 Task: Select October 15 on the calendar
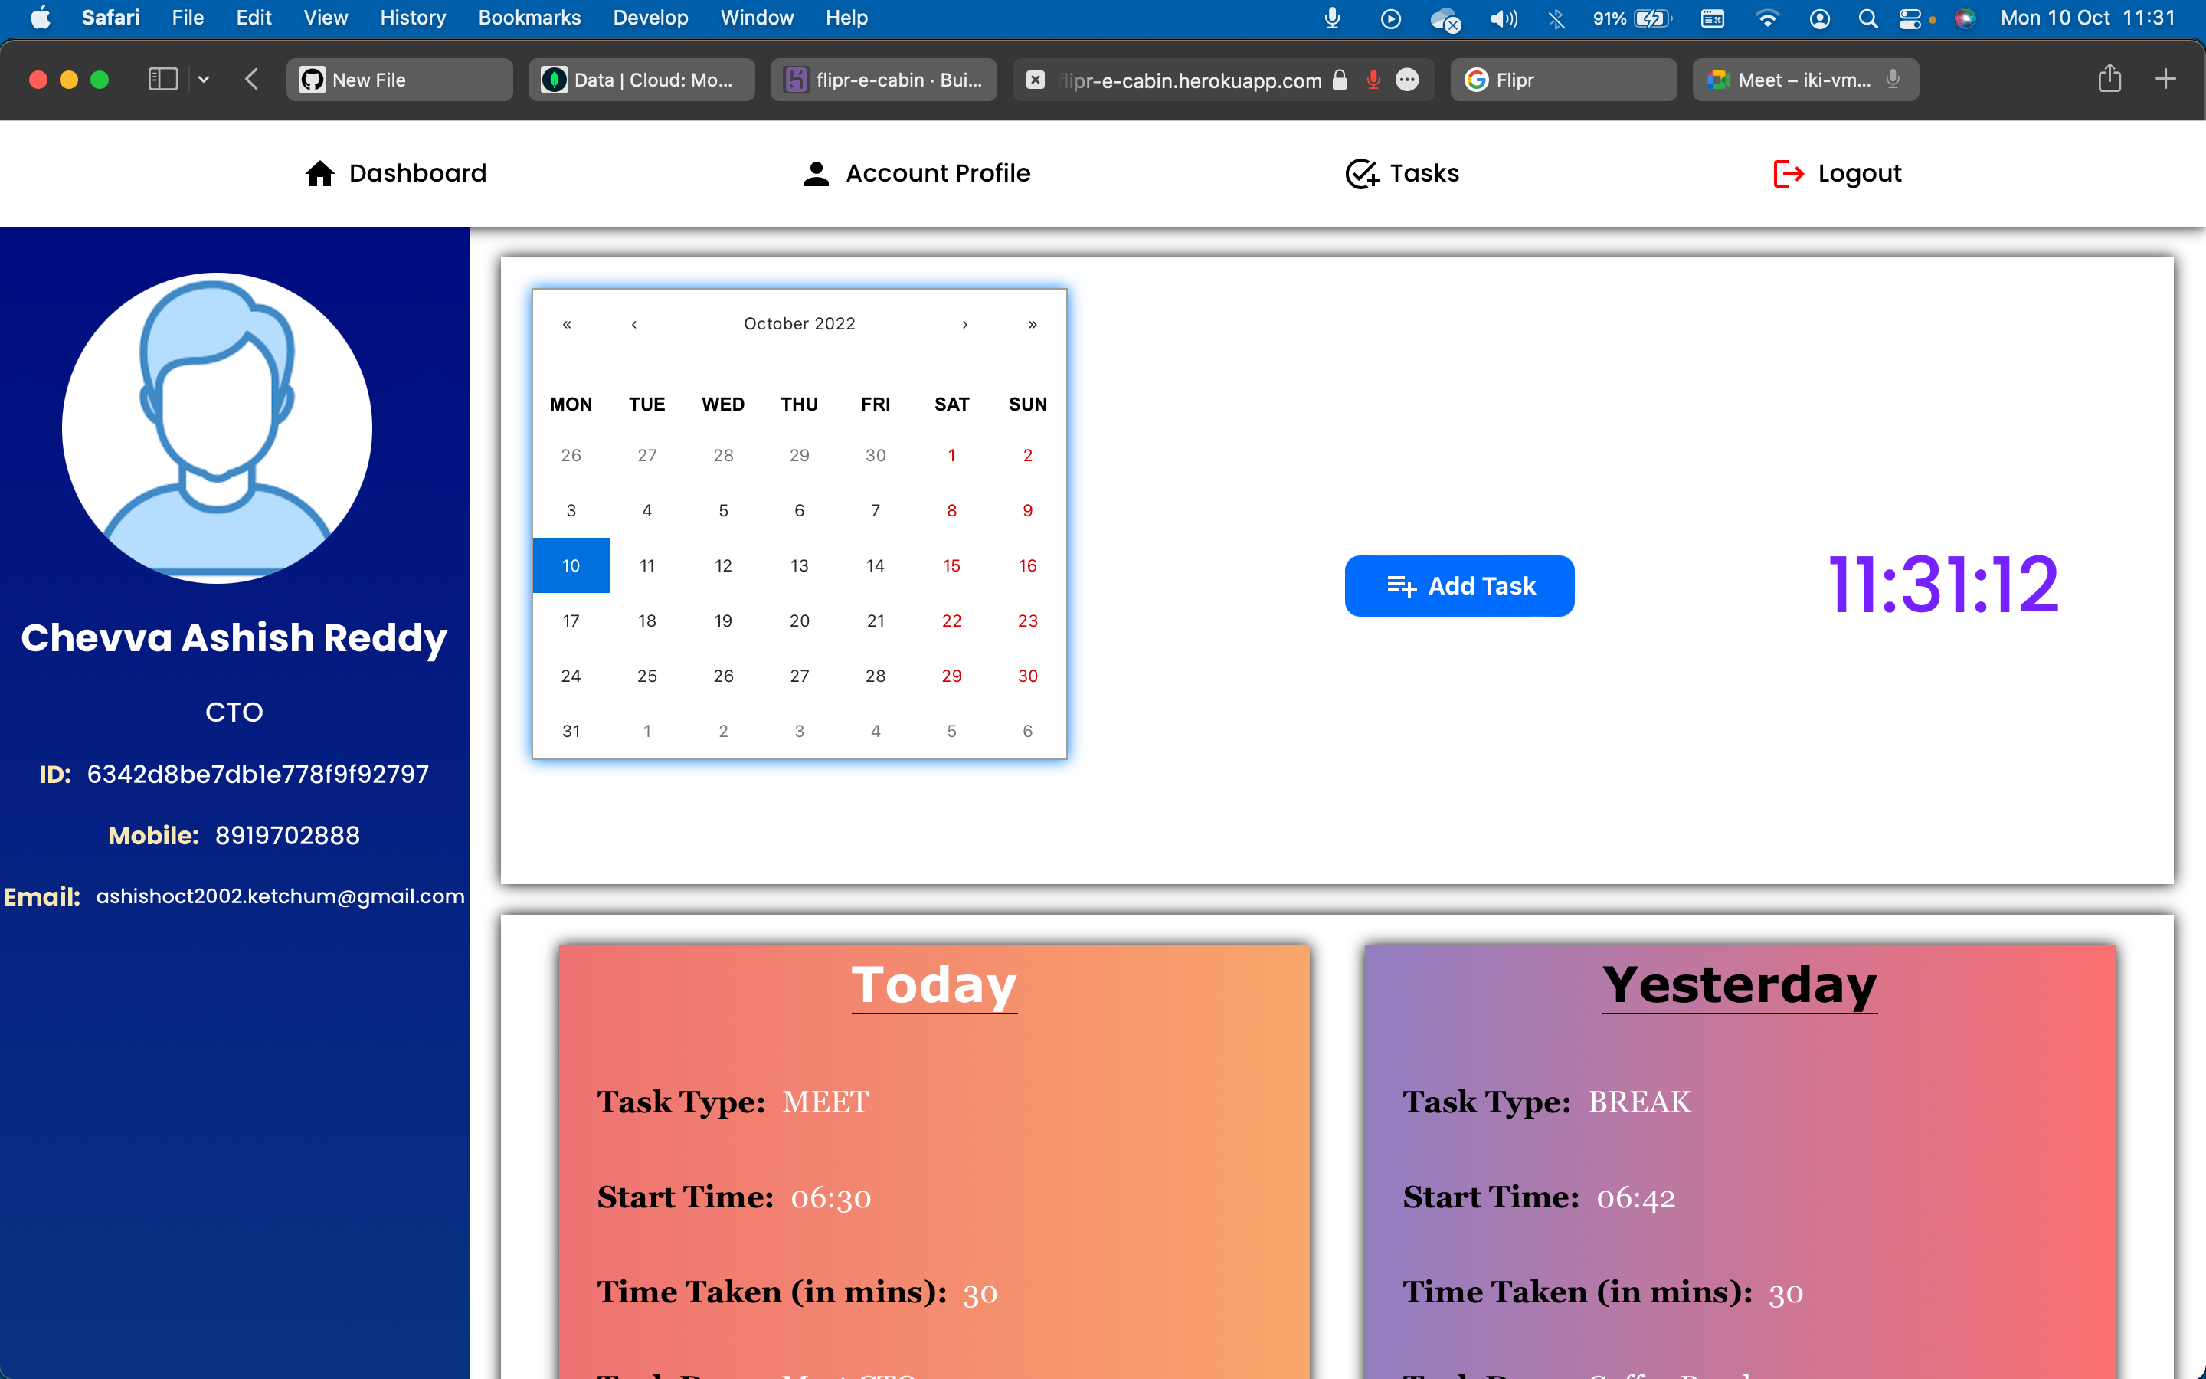click(x=951, y=565)
